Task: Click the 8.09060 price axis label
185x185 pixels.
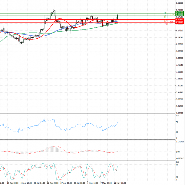Action: pos(179,38)
